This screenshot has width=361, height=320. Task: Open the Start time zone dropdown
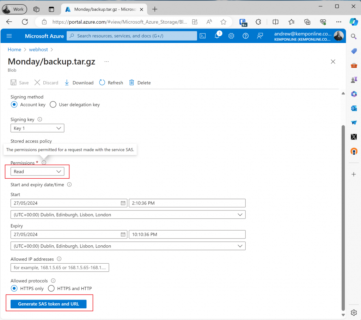pyautogui.click(x=128, y=215)
